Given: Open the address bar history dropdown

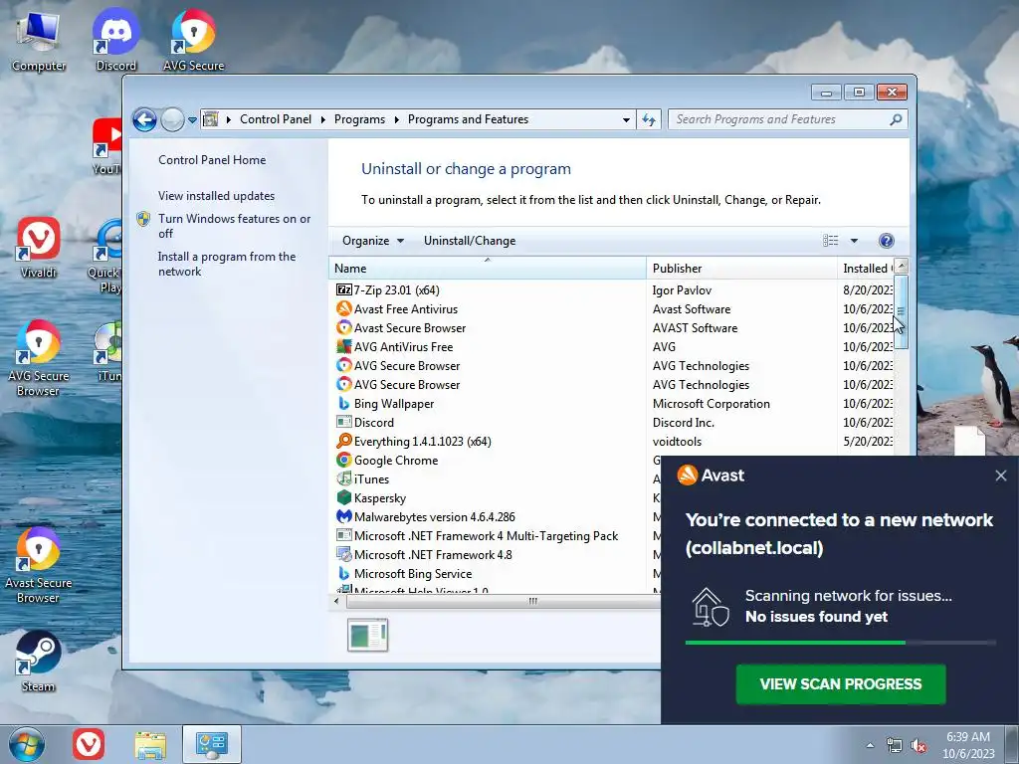Looking at the screenshot, I should [x=626, y=119].
